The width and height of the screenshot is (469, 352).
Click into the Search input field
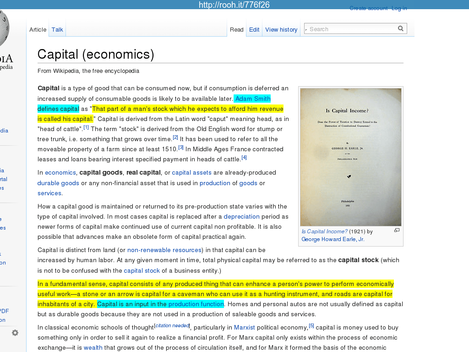coord(350,29)
